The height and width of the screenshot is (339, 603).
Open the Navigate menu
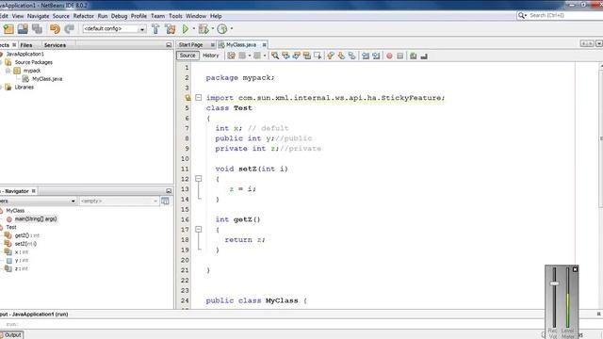[38, 16]
